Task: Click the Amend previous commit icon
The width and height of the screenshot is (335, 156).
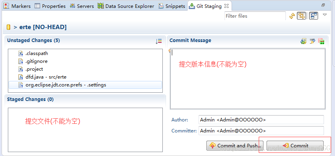Action: click(x=303, y=41)
